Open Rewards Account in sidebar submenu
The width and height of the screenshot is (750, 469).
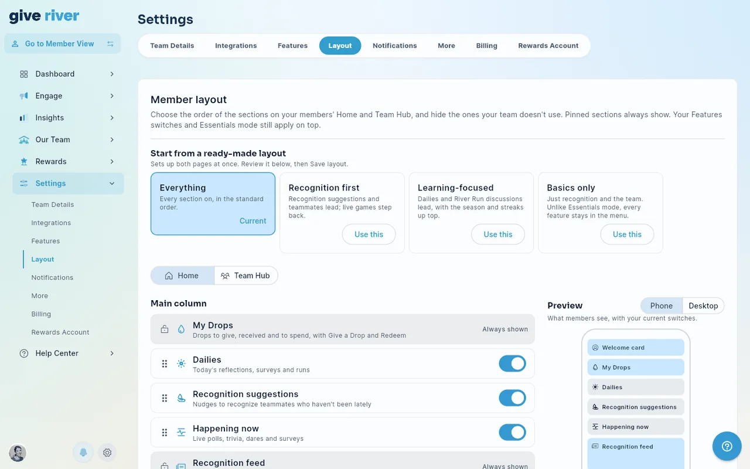60,332
